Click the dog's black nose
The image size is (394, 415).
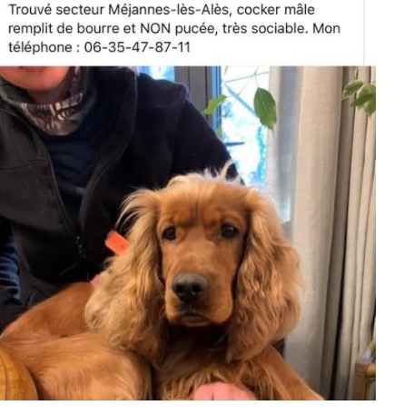point(190,287)
